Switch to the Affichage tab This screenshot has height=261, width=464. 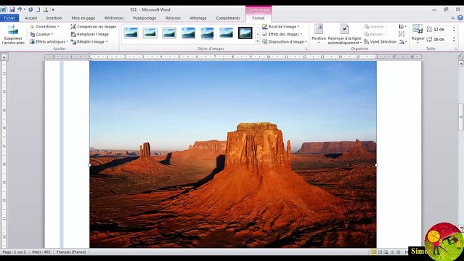(x=198, y=18)
